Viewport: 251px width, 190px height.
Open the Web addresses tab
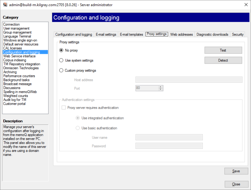(181, 34)
